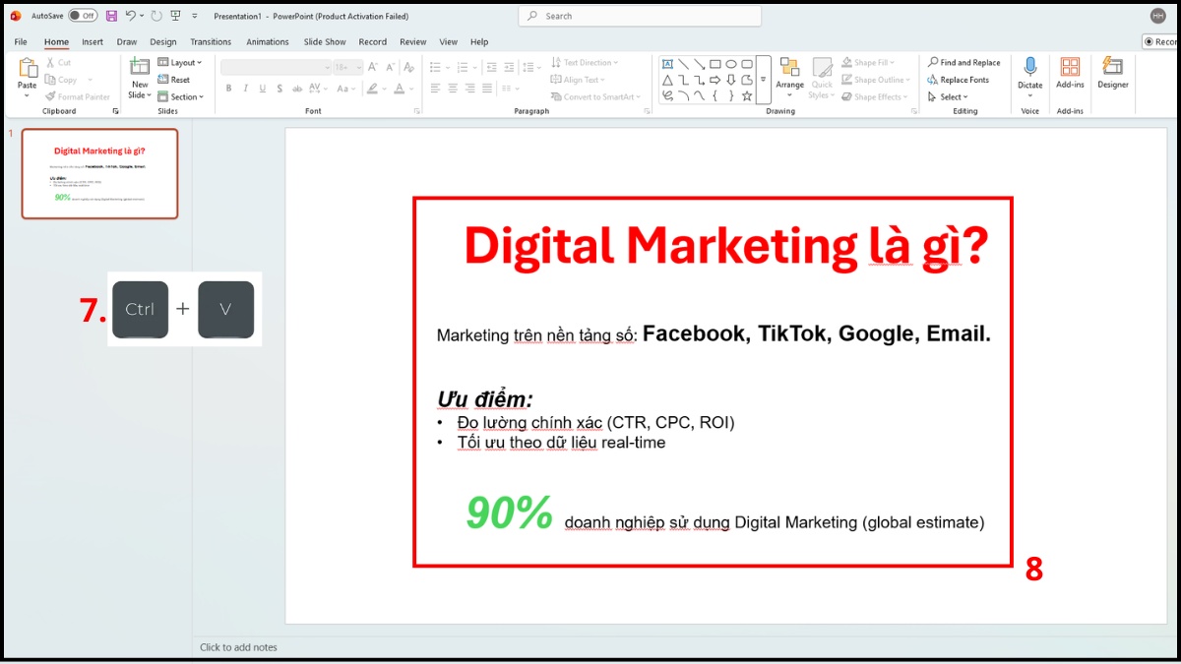Viewport: 1181px width, 664px height.
Task: Select the text box drawing tool
Action: (665, 63)
